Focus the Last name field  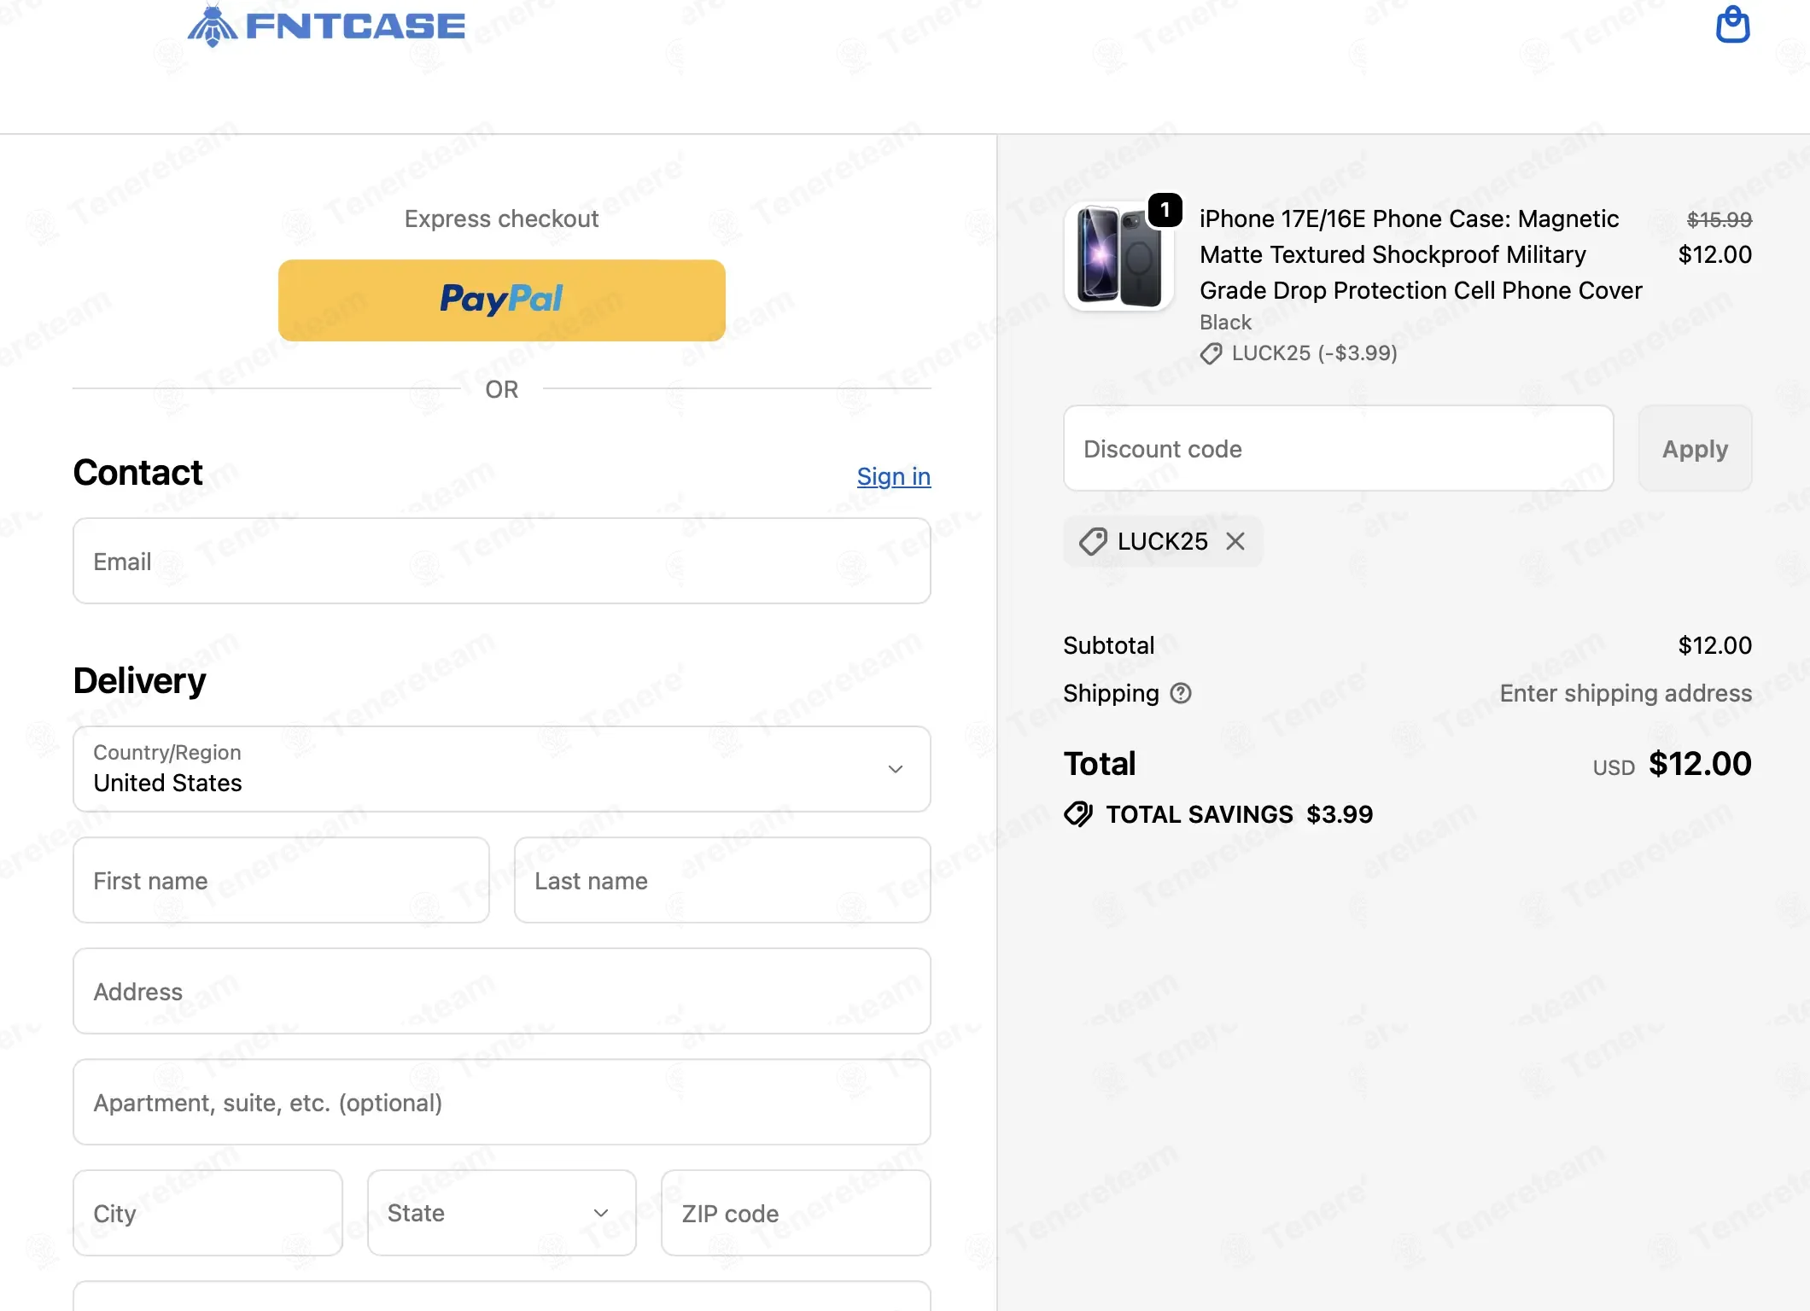coord(722,880)
